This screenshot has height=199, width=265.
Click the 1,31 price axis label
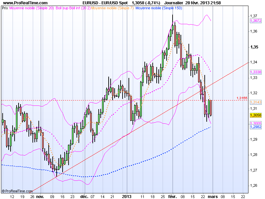tap(254, 108)
